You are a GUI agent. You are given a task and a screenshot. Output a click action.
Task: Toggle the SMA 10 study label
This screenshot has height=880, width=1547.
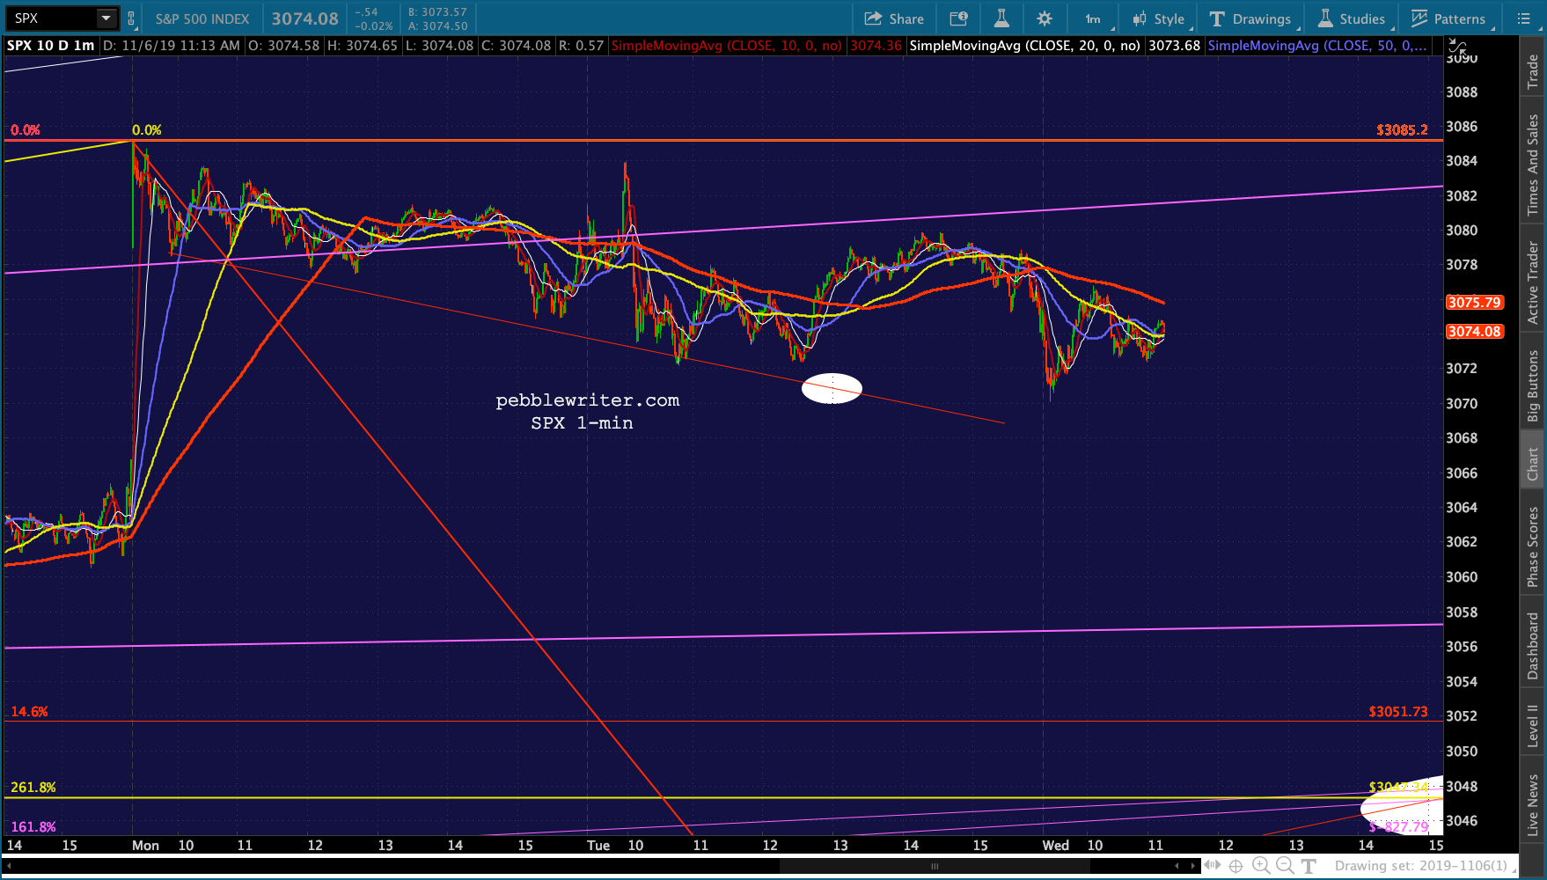pyautogui.click(x=726, y=45)
